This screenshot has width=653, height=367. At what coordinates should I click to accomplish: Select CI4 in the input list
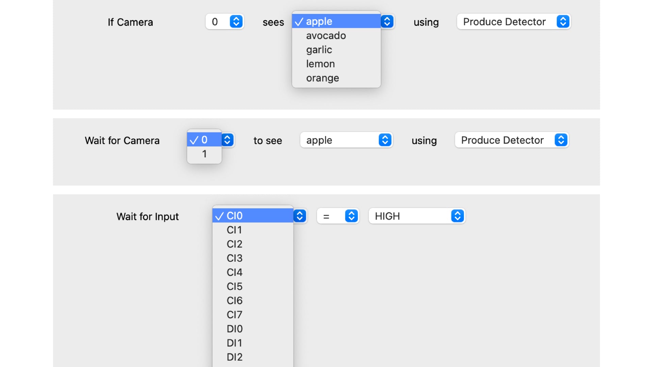coord(234,273)
